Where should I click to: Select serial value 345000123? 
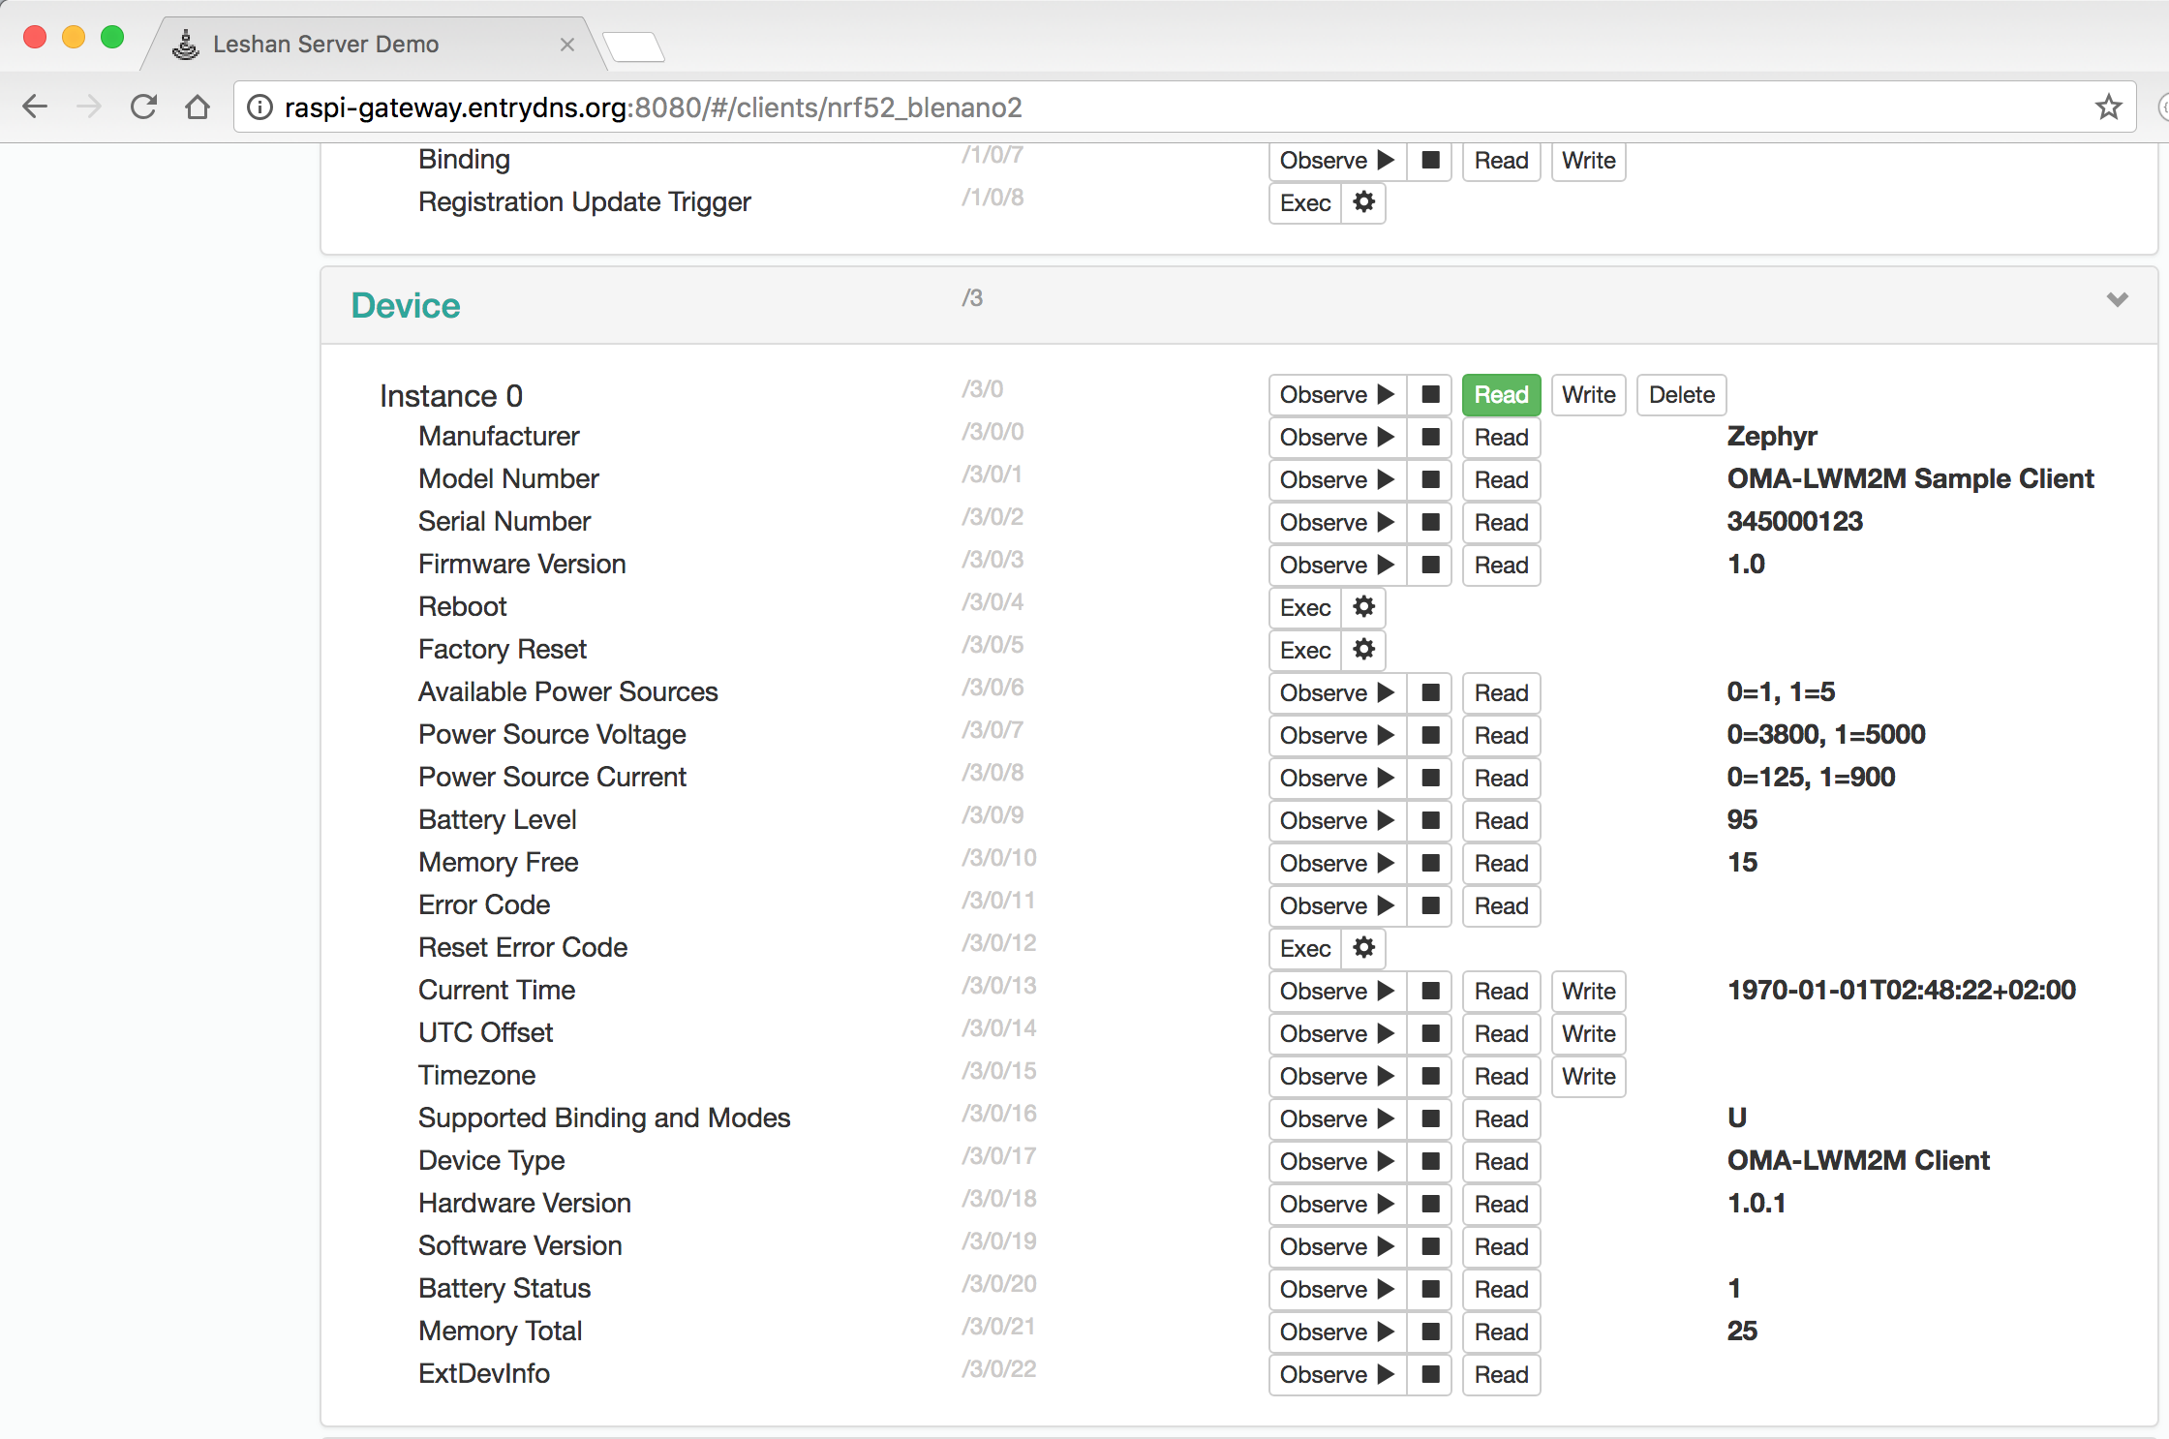[1795, 522]
